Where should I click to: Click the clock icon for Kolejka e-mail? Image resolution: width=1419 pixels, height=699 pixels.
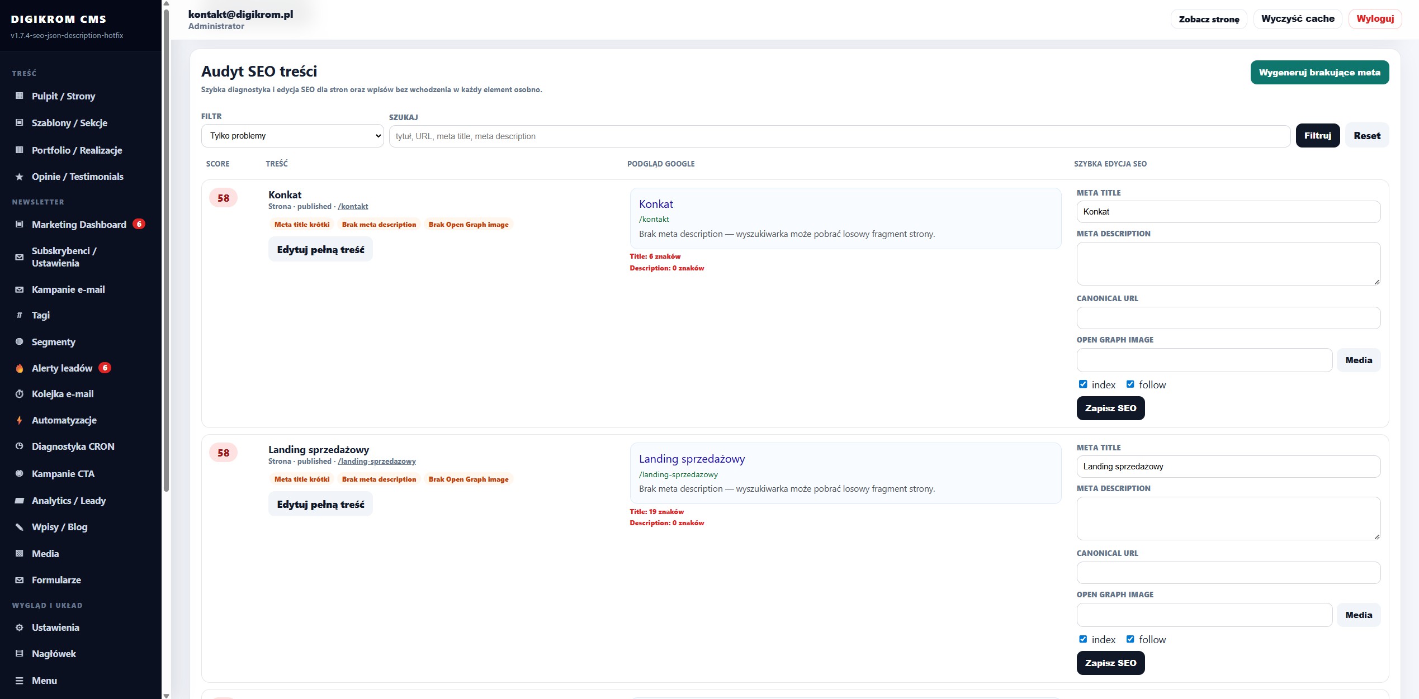[20, 394]
